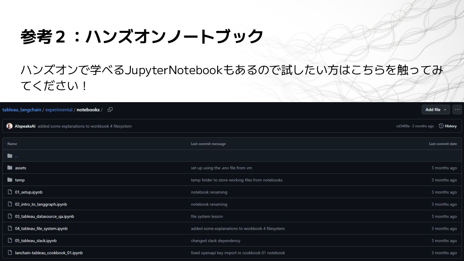Open 04_tableau_file_system.ipynb notebook
The image size is (464, 261).
(x=41, y=228)
